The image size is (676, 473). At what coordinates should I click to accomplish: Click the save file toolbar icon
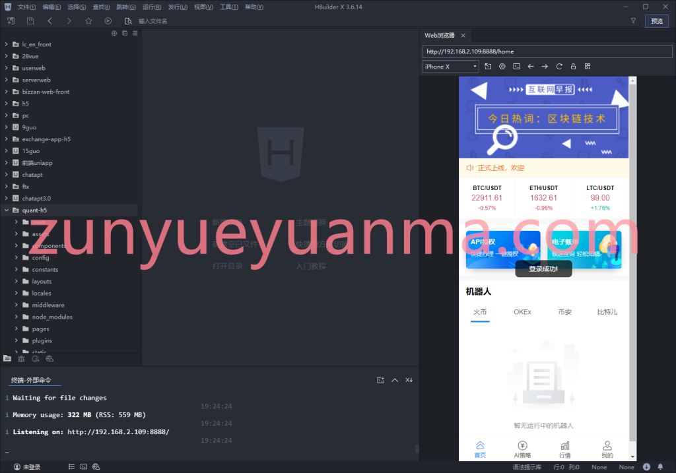(30, 20)
